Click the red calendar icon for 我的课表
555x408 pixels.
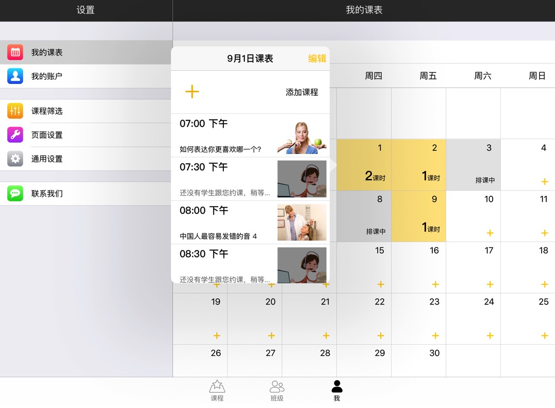tap(15, 53)
